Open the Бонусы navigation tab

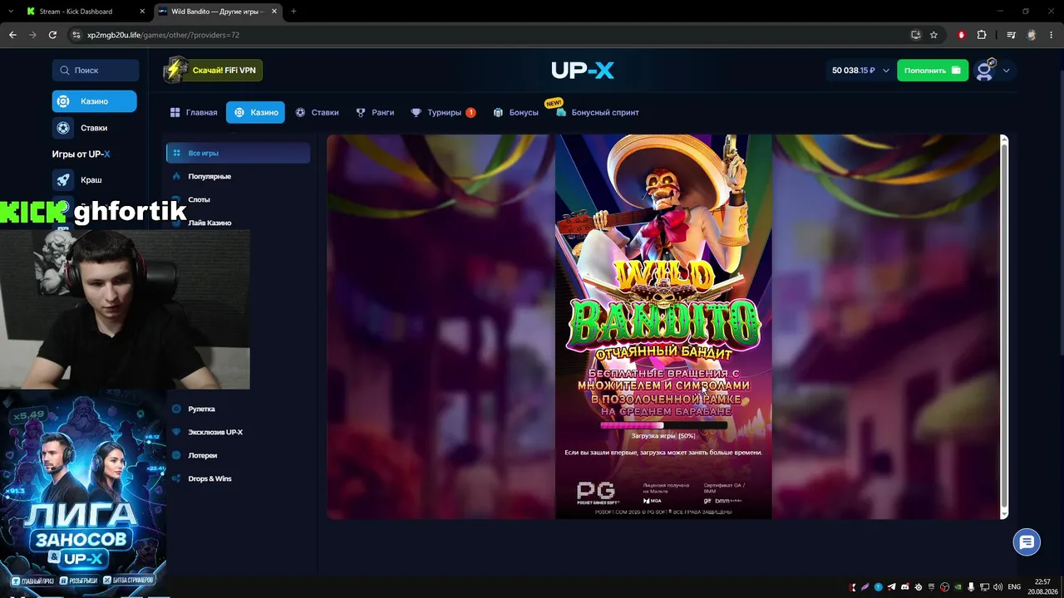[x=515, y=112]
